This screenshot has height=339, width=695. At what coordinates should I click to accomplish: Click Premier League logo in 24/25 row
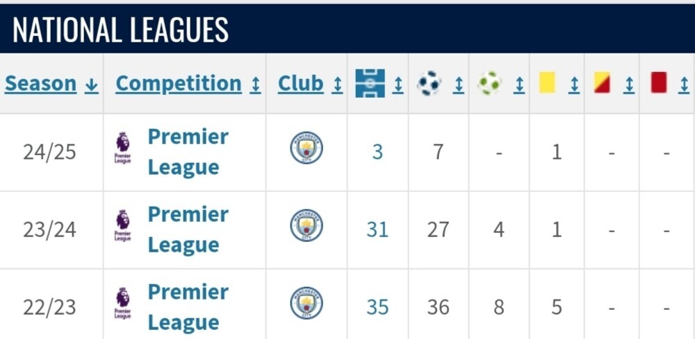[x=123, y=148]
